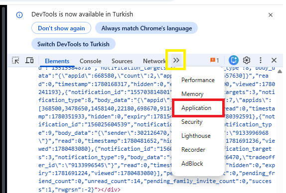Choose Always match Chrome's language
Screen dimensions: 286x193
[x=146, y=28]
